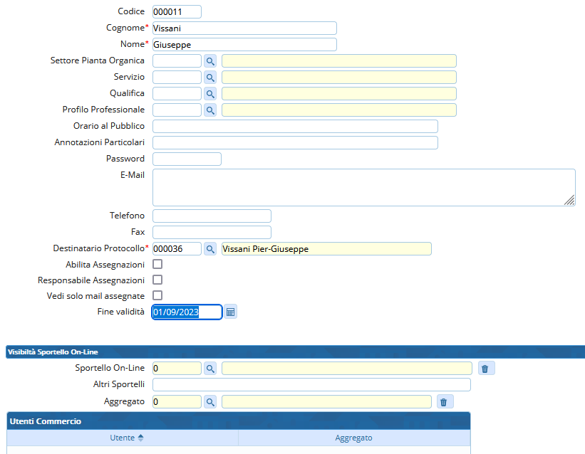Click the Orario al Pubblico field

pyautogui.click(x=295, y=126)
